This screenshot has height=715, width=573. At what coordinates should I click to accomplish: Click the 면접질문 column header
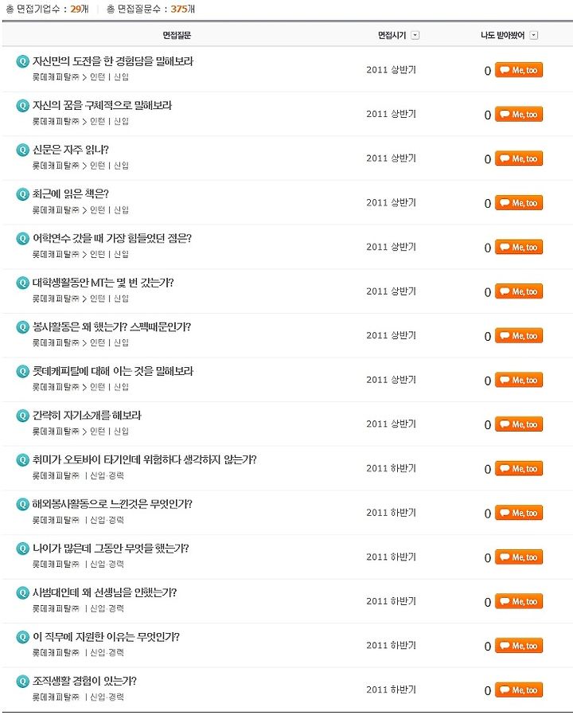tap(177, 35)
